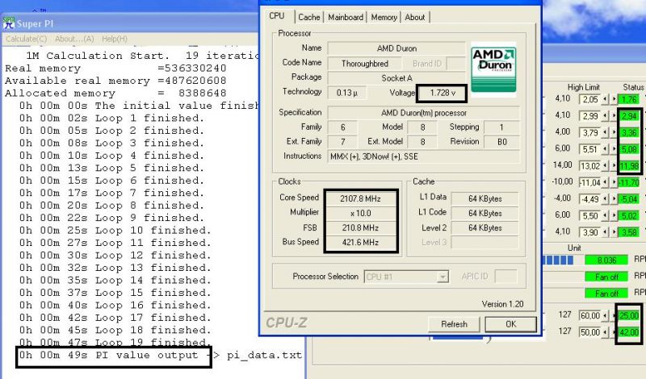Decrease the 60,00 temperature high limit

point(604,315)
